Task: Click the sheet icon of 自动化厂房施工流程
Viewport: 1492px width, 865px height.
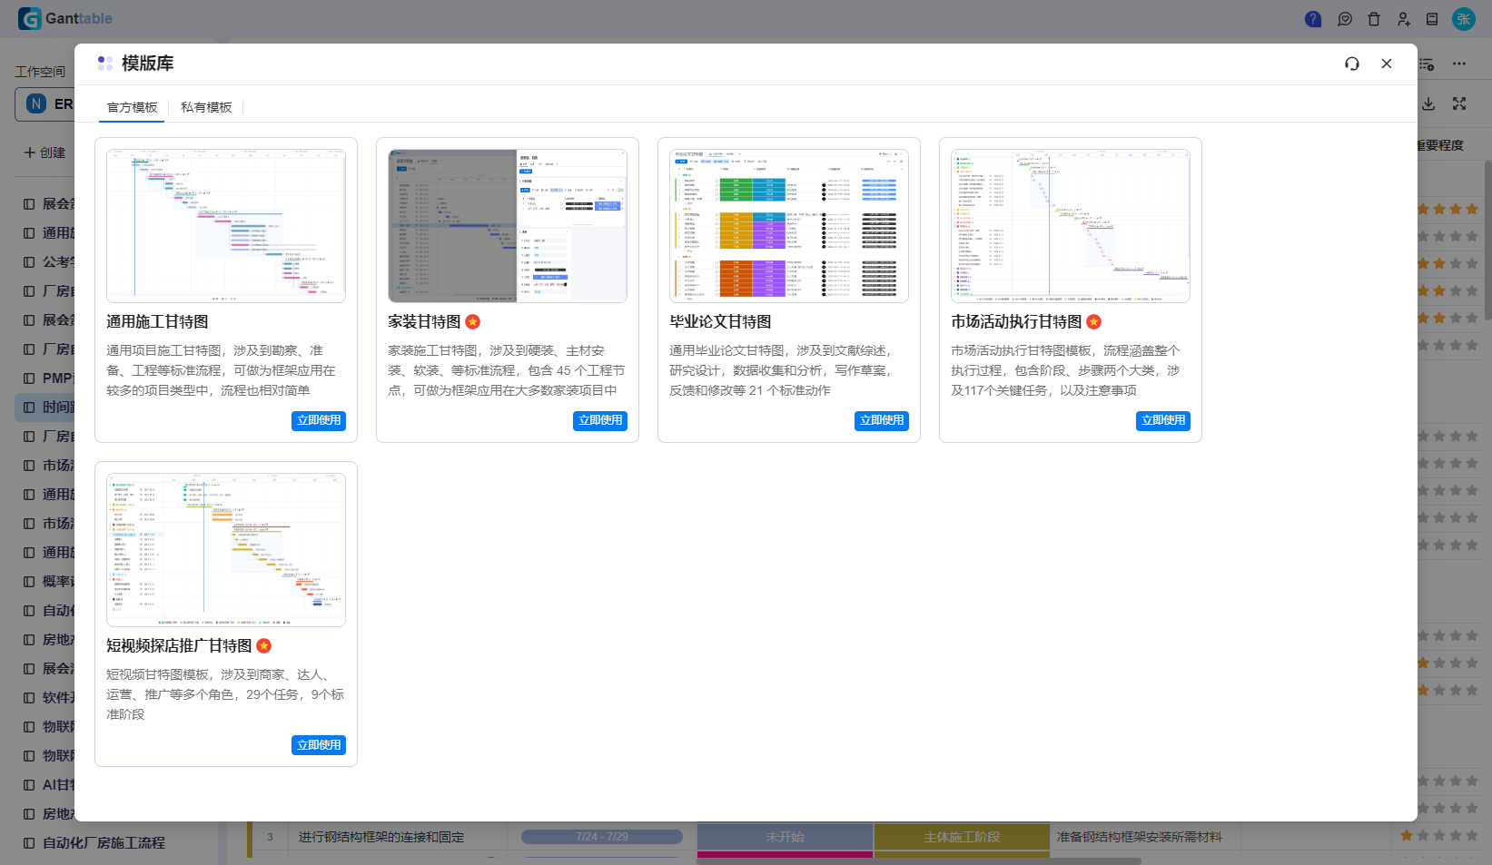Action: click(29, 843)
